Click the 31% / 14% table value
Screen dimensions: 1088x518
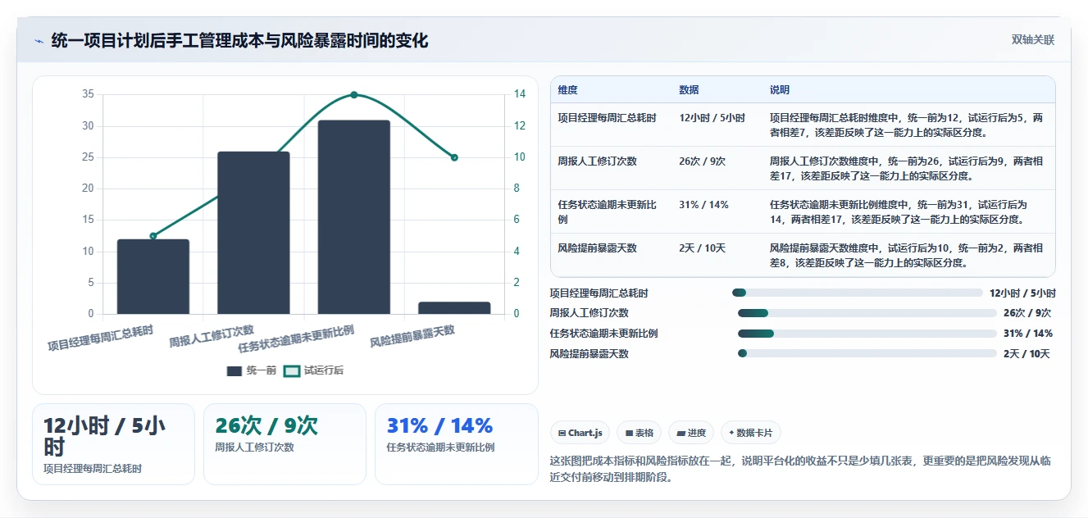703,205
